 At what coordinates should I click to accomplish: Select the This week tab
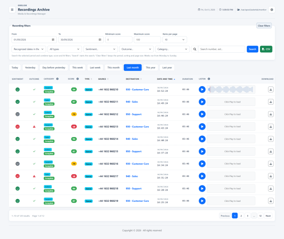(x=78, y=67)
